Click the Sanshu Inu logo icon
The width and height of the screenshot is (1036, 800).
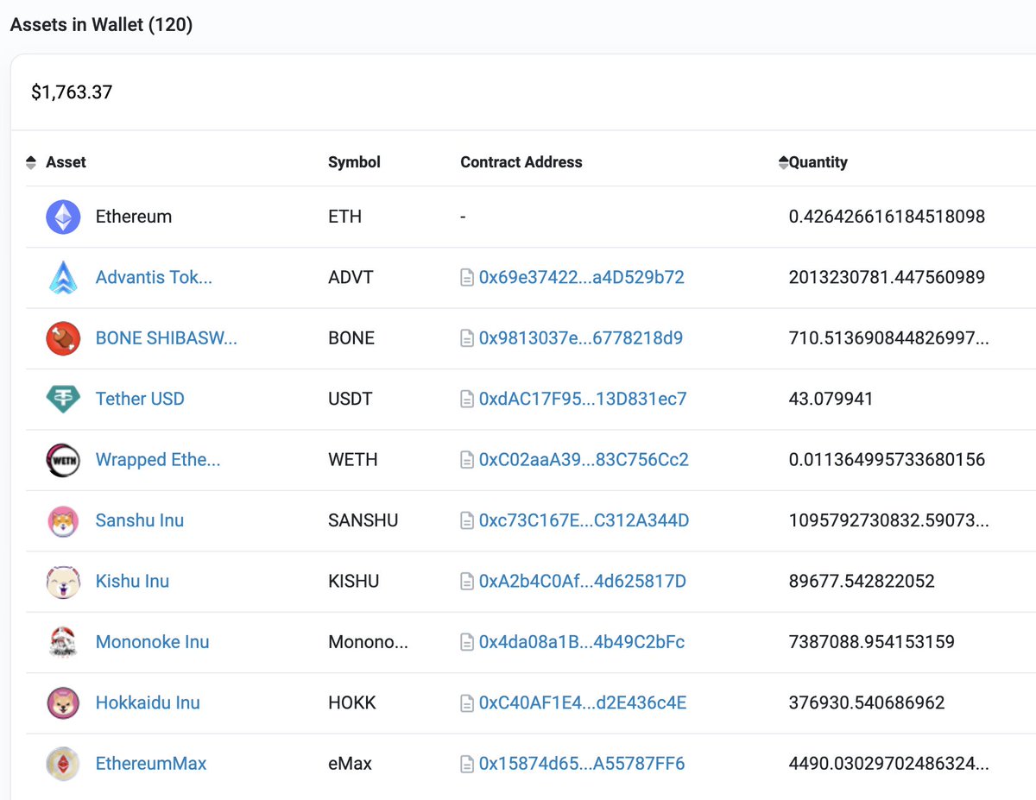coord(63,520)
